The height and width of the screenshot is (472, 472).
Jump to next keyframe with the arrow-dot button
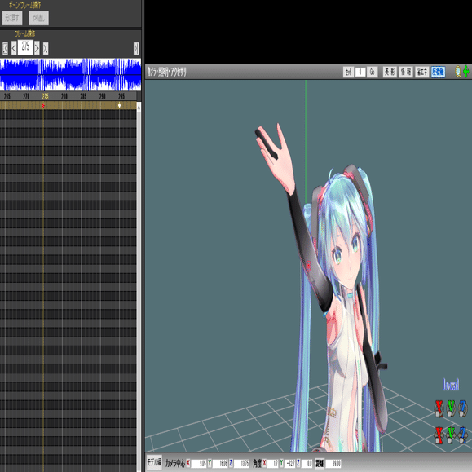click(46, 48)
